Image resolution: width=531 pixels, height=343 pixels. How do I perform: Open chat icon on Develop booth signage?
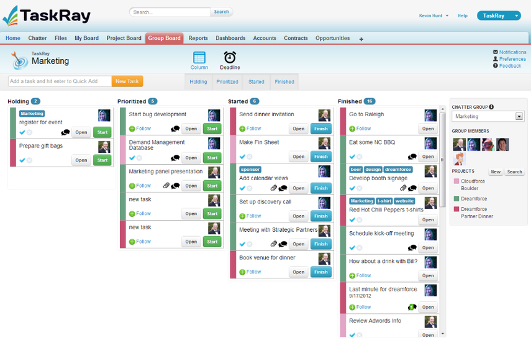pyautogui.click(x=412, y=188)
